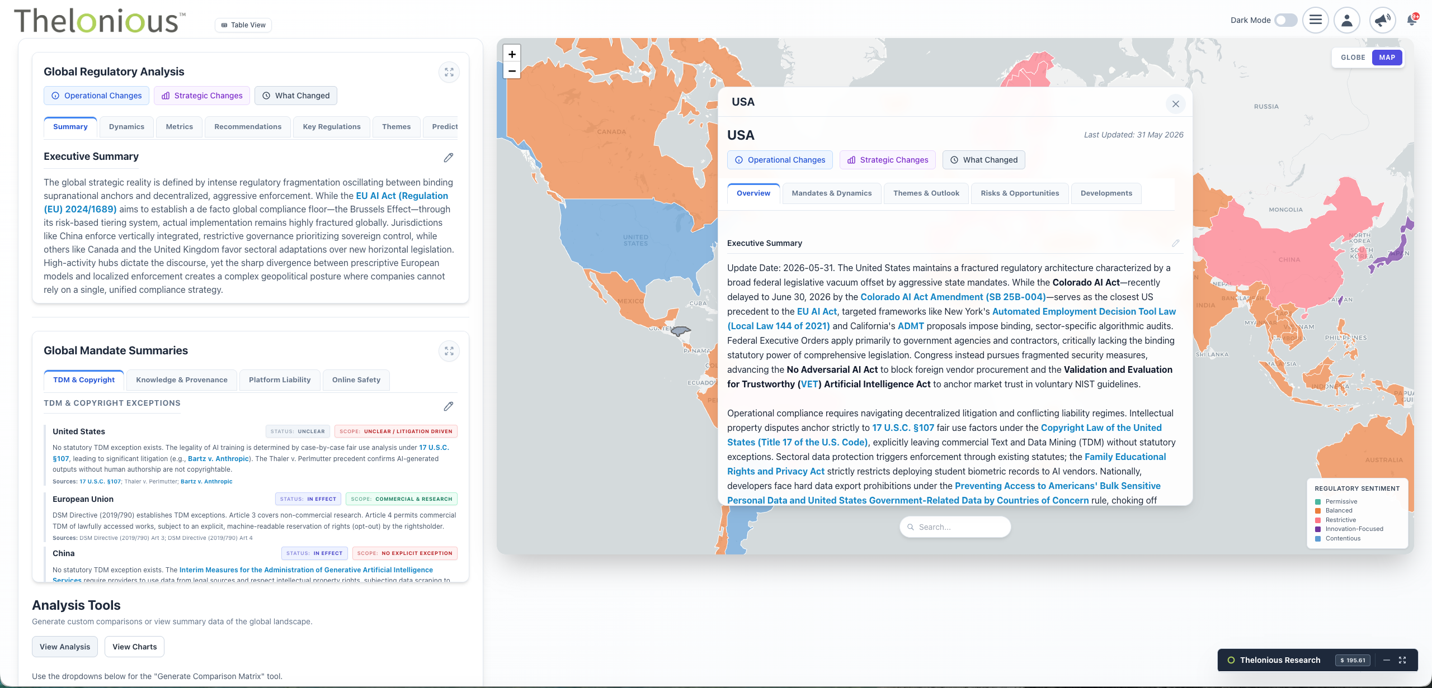
Task: Click the Balanced legend swatch
Action: (x=1318, y=511)
